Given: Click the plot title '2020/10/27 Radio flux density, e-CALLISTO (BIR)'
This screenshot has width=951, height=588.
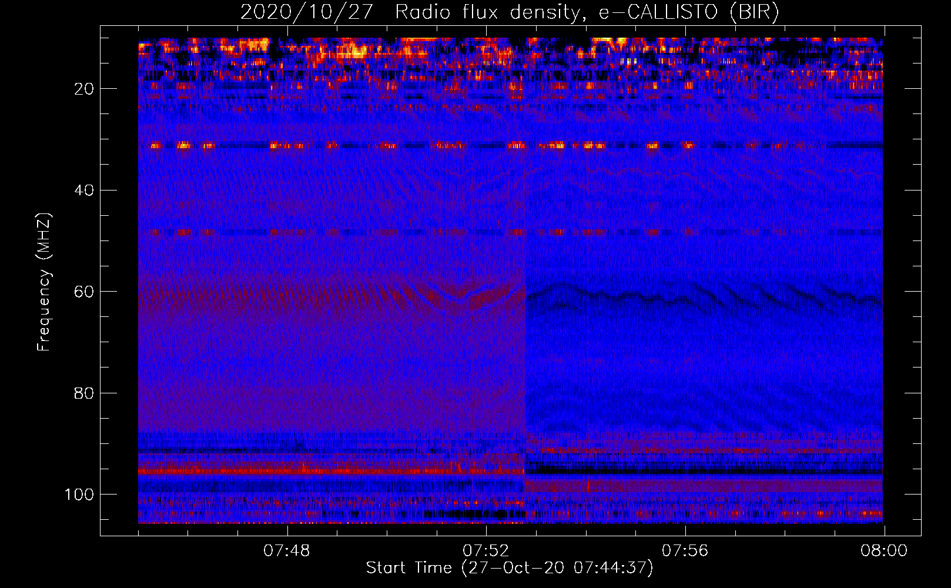Looking at the screenshot, I should [510, 12].
